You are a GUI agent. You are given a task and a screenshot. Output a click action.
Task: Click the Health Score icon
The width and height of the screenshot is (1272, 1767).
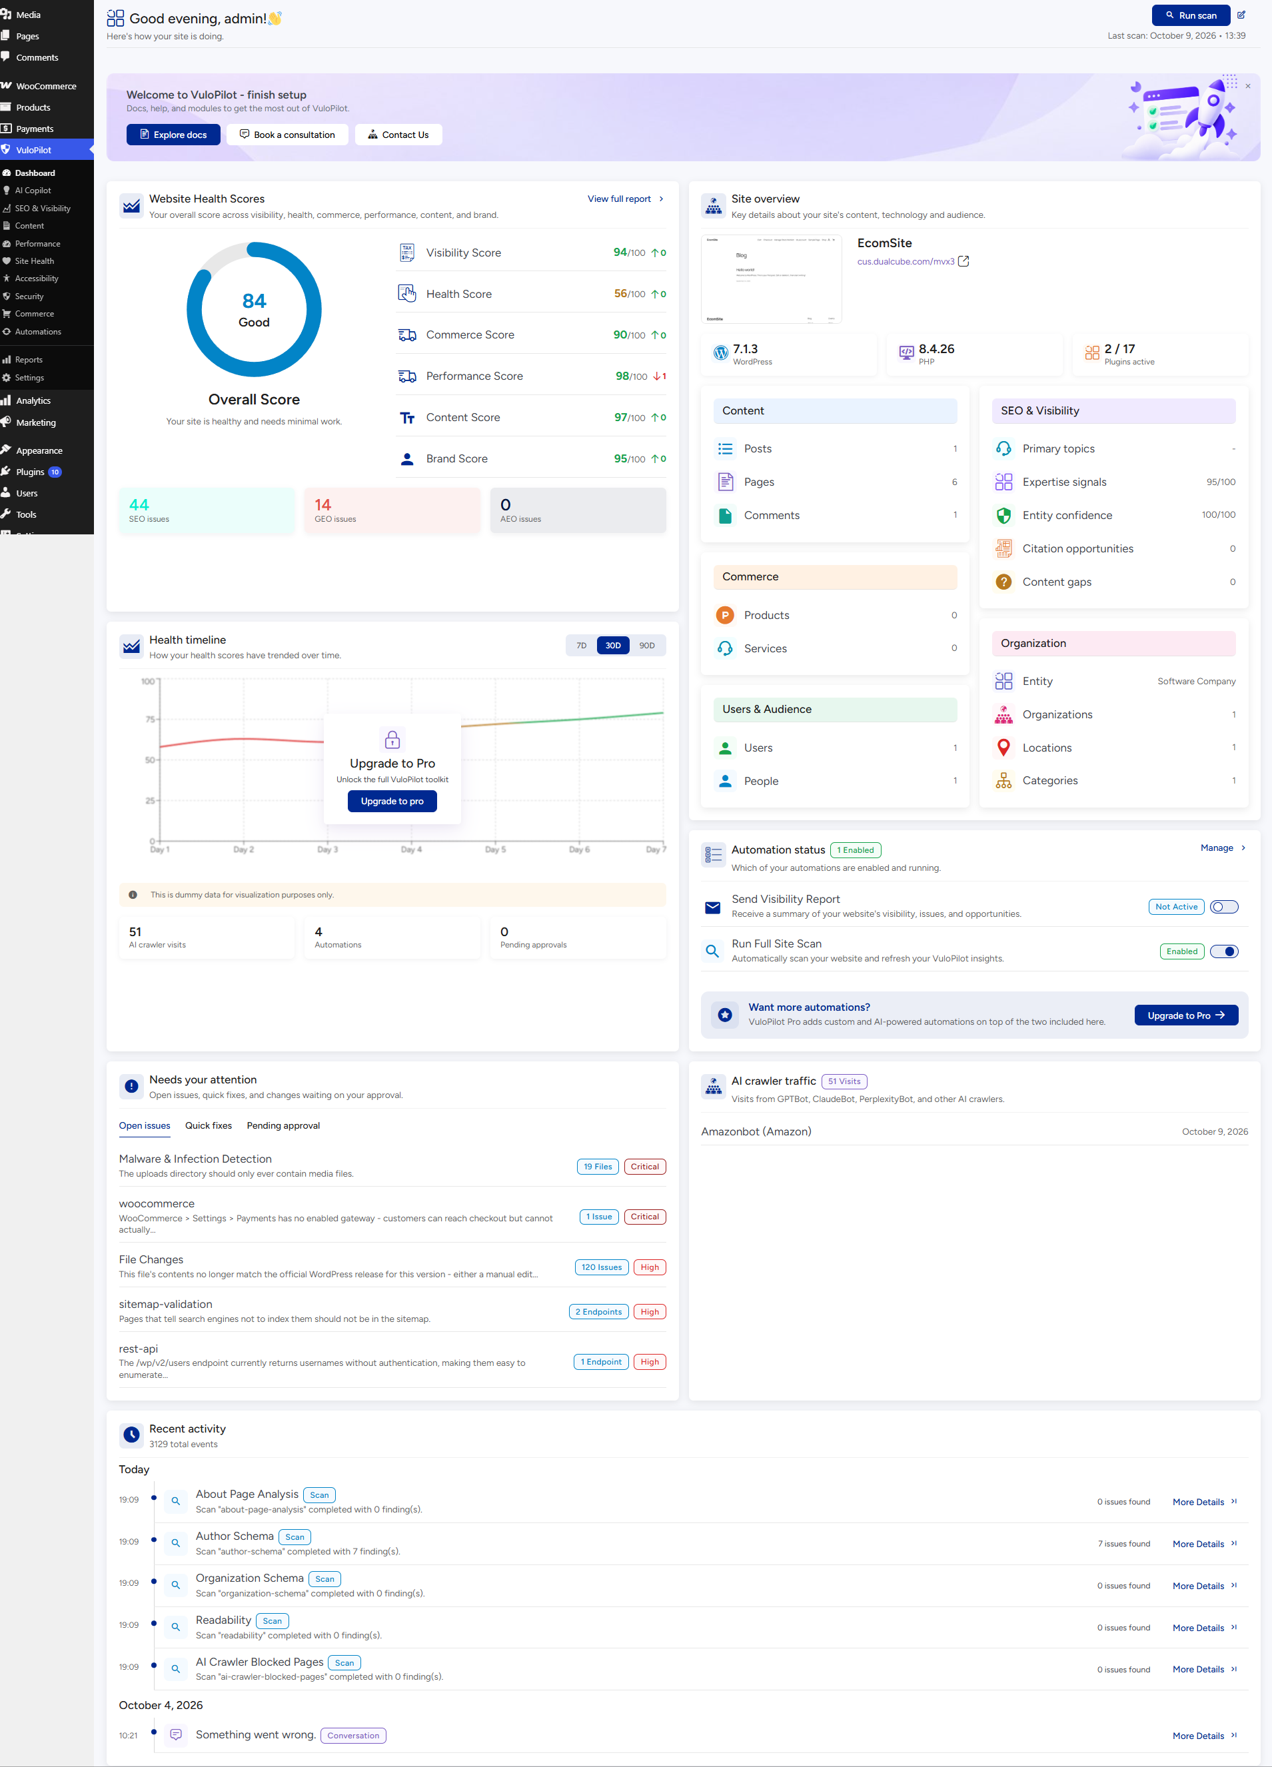(x=406, y=294)
